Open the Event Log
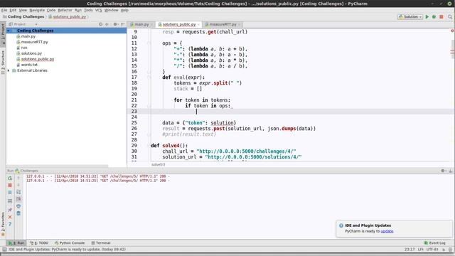The width and height of the screenshot is (455, 256). click(434, 243)
